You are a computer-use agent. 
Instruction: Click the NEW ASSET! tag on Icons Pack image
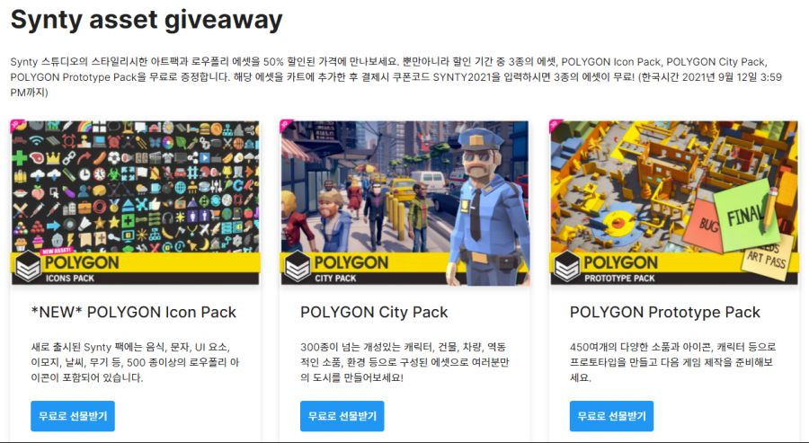coord(57,251)
